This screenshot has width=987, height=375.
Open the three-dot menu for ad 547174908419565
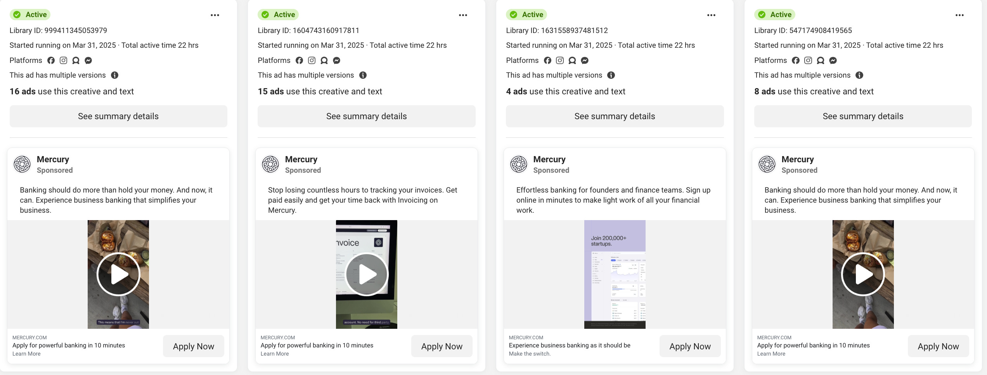click(959, 15)
